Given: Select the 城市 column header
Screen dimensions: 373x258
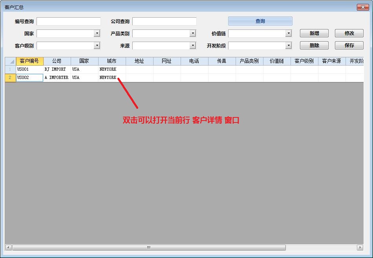Looking at the screenshot, I should tap(112, 61).
